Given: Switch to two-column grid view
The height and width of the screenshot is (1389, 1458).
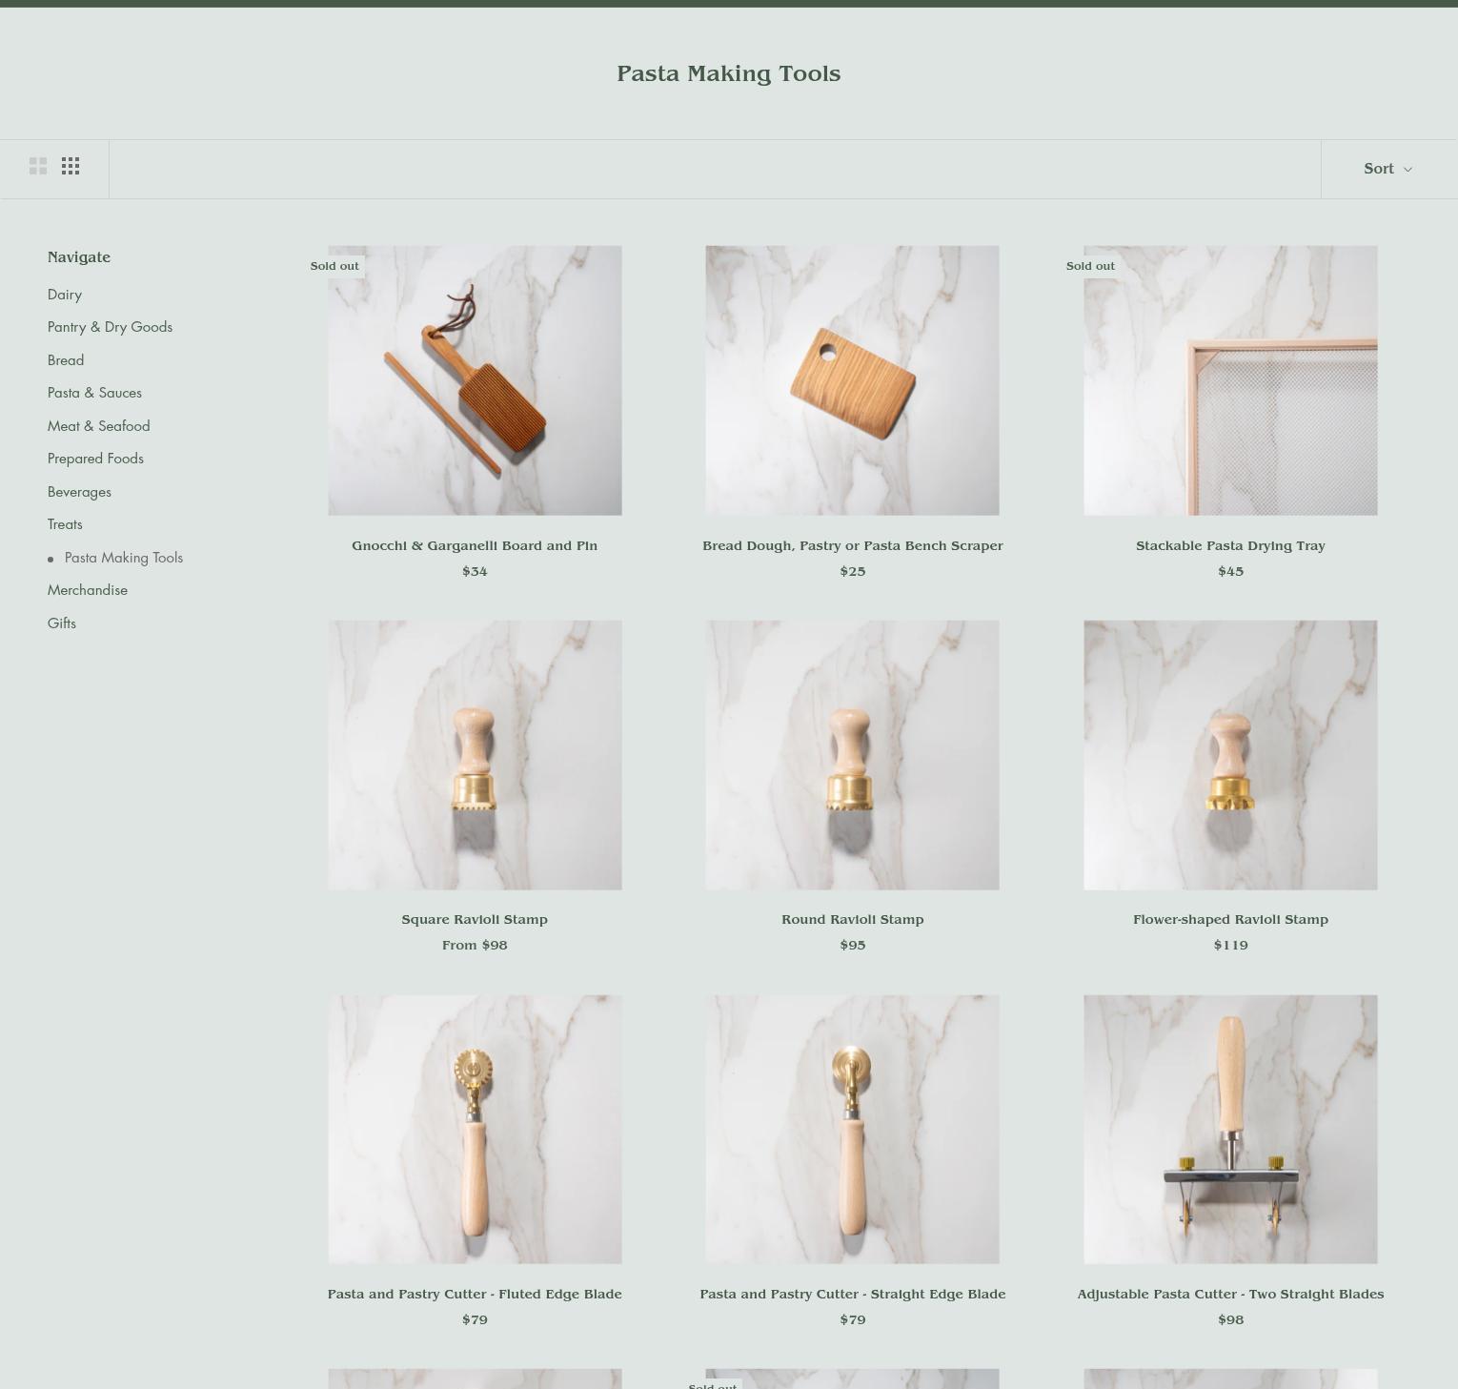Looking at the screenshot, I should [x=38, y=167].
